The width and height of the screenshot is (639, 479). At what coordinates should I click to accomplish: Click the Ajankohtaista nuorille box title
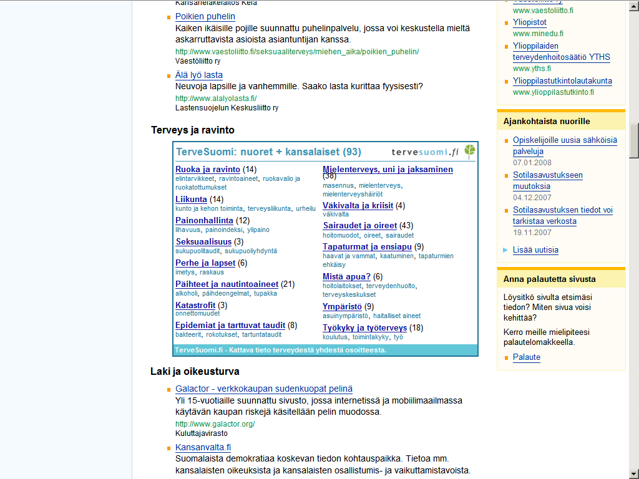coord(547,122)
